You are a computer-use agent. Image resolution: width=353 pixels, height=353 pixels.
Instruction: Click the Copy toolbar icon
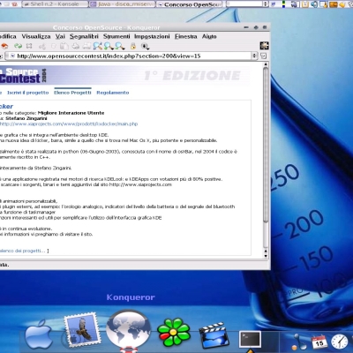(x=54, y=46)
